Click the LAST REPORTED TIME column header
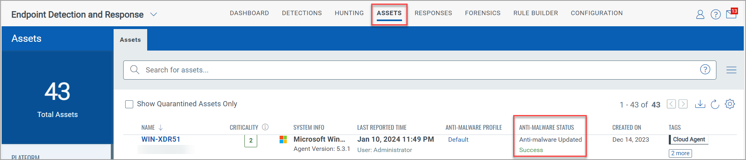The height and width of the screenshot is (160, 746). tap(382, 127)
